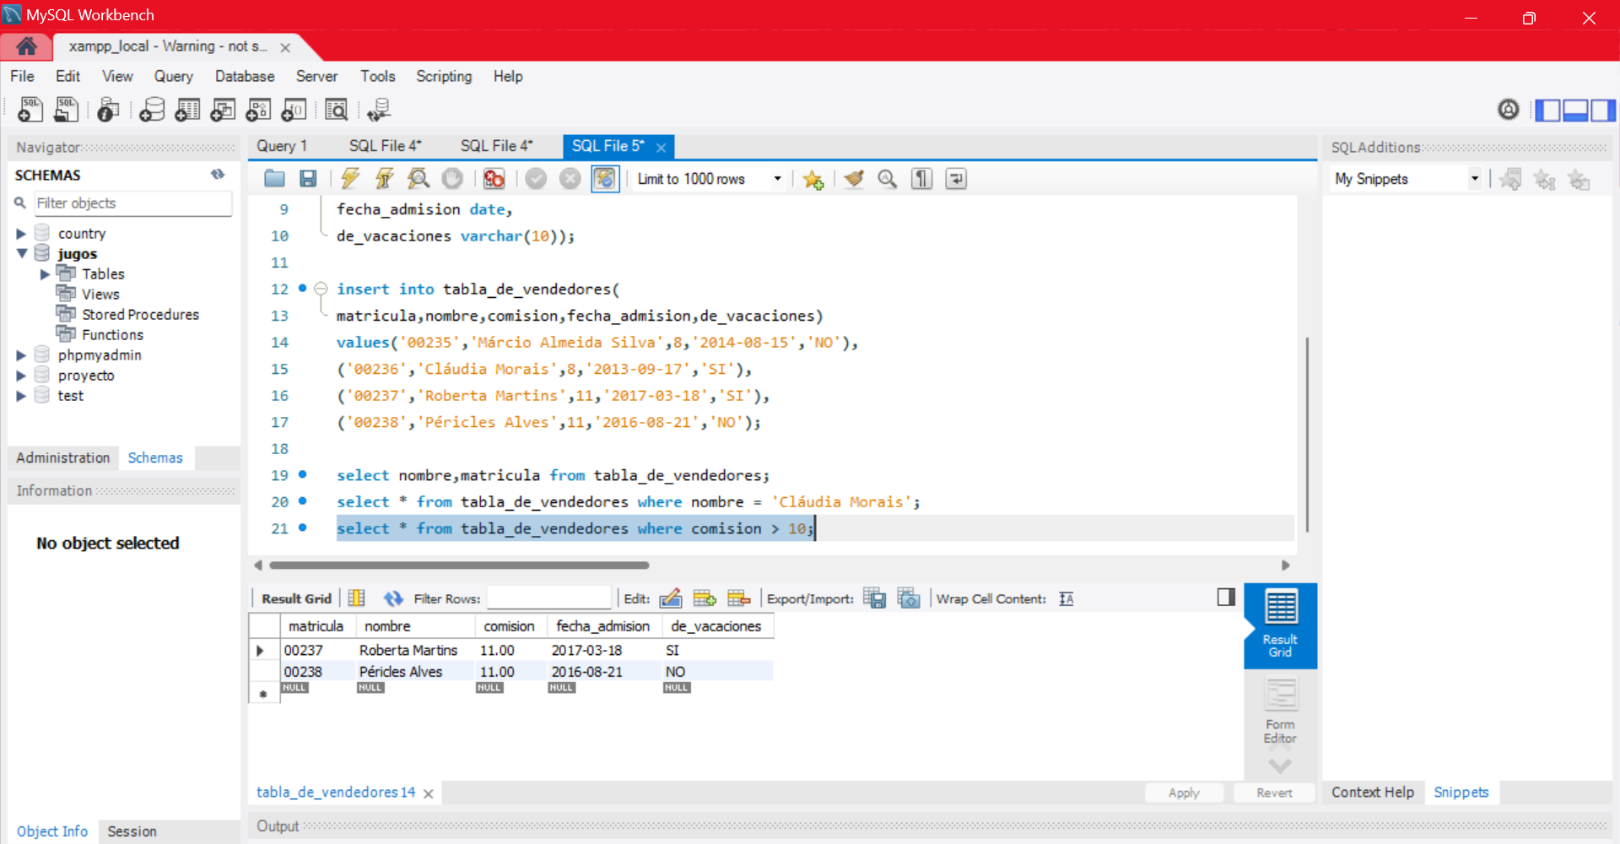Switch to Session tab
Image resolution: width=1620 pixels, height=844 pixels.
(x=132, y=831)
